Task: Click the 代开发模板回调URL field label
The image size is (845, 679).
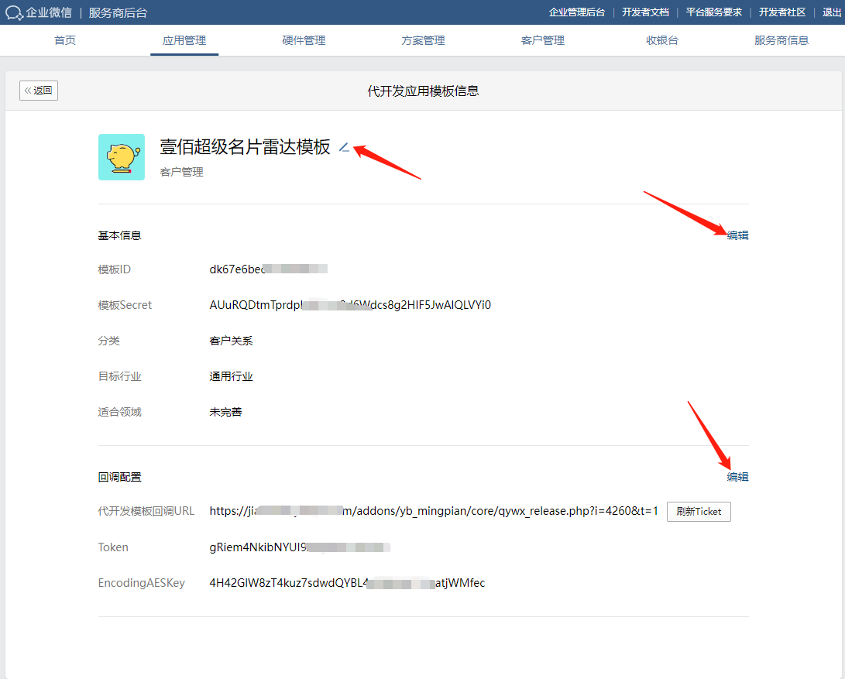Action: [146, 512]
